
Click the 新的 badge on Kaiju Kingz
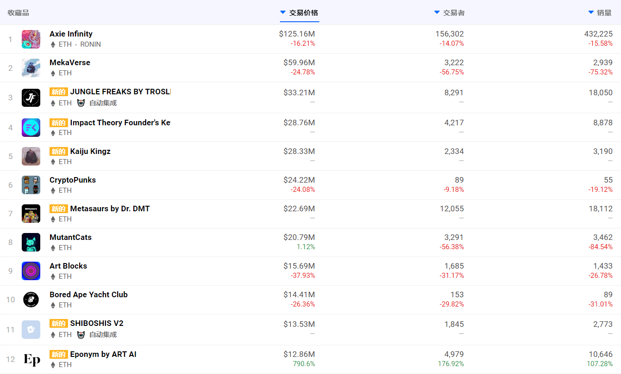59,151
